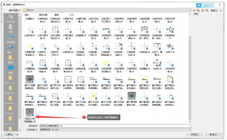Click the cloud upload button at the top
This screenshot has height=140, width=227.
click(205, 5)
